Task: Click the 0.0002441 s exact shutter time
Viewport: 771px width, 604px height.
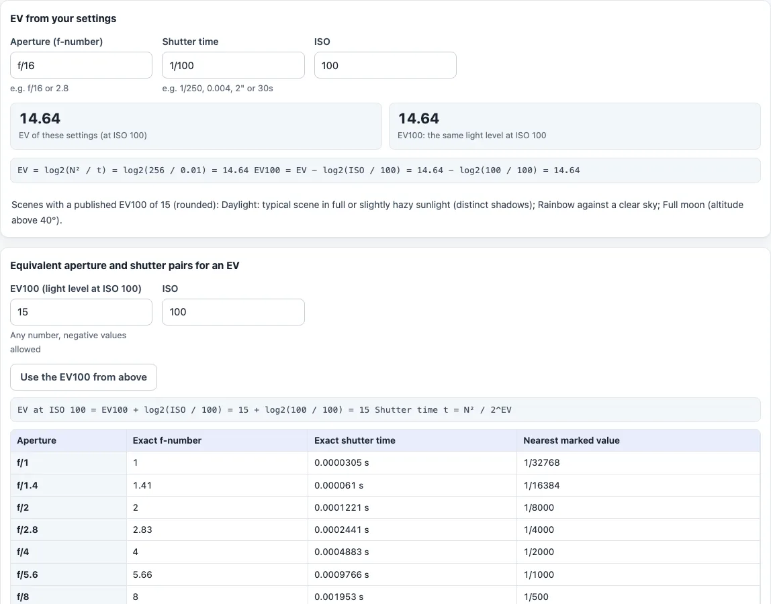Action: click(342, 530)
